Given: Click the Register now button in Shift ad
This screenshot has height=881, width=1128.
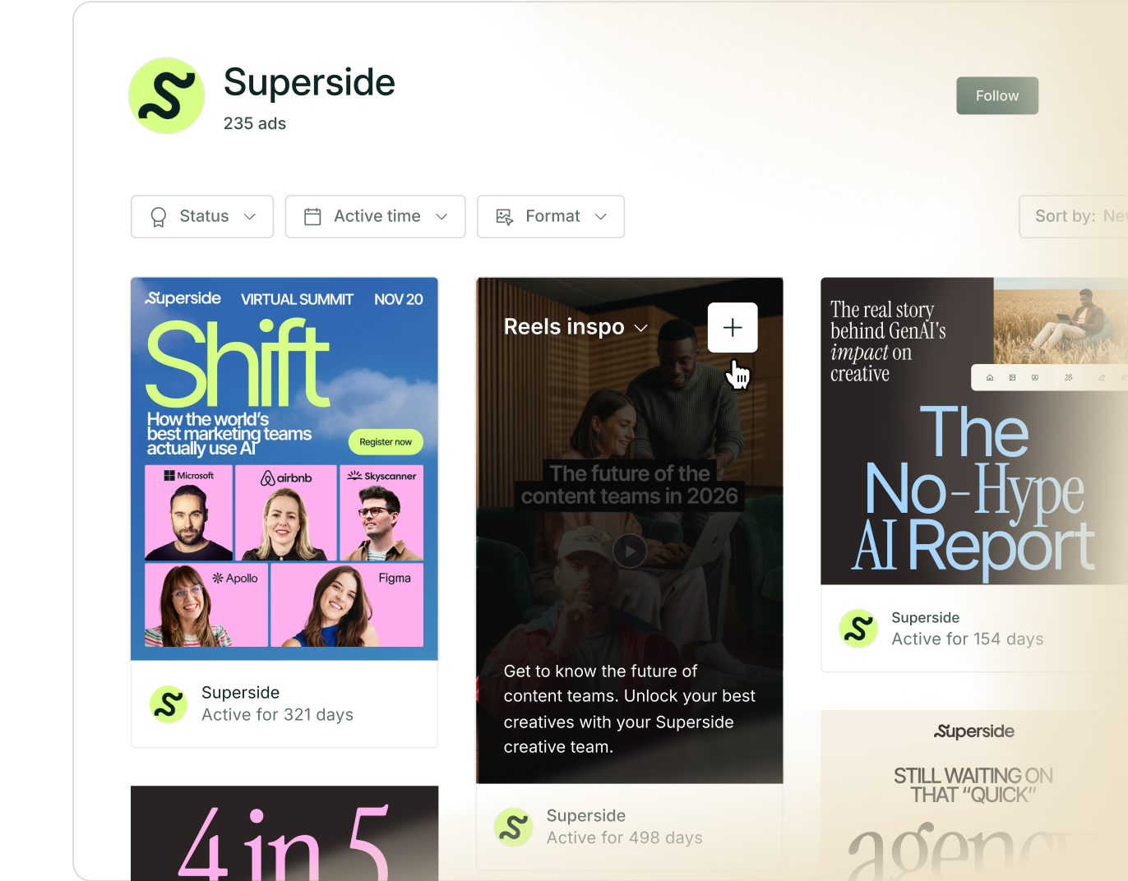Looking at the screenshot, I should pos(386,442).
